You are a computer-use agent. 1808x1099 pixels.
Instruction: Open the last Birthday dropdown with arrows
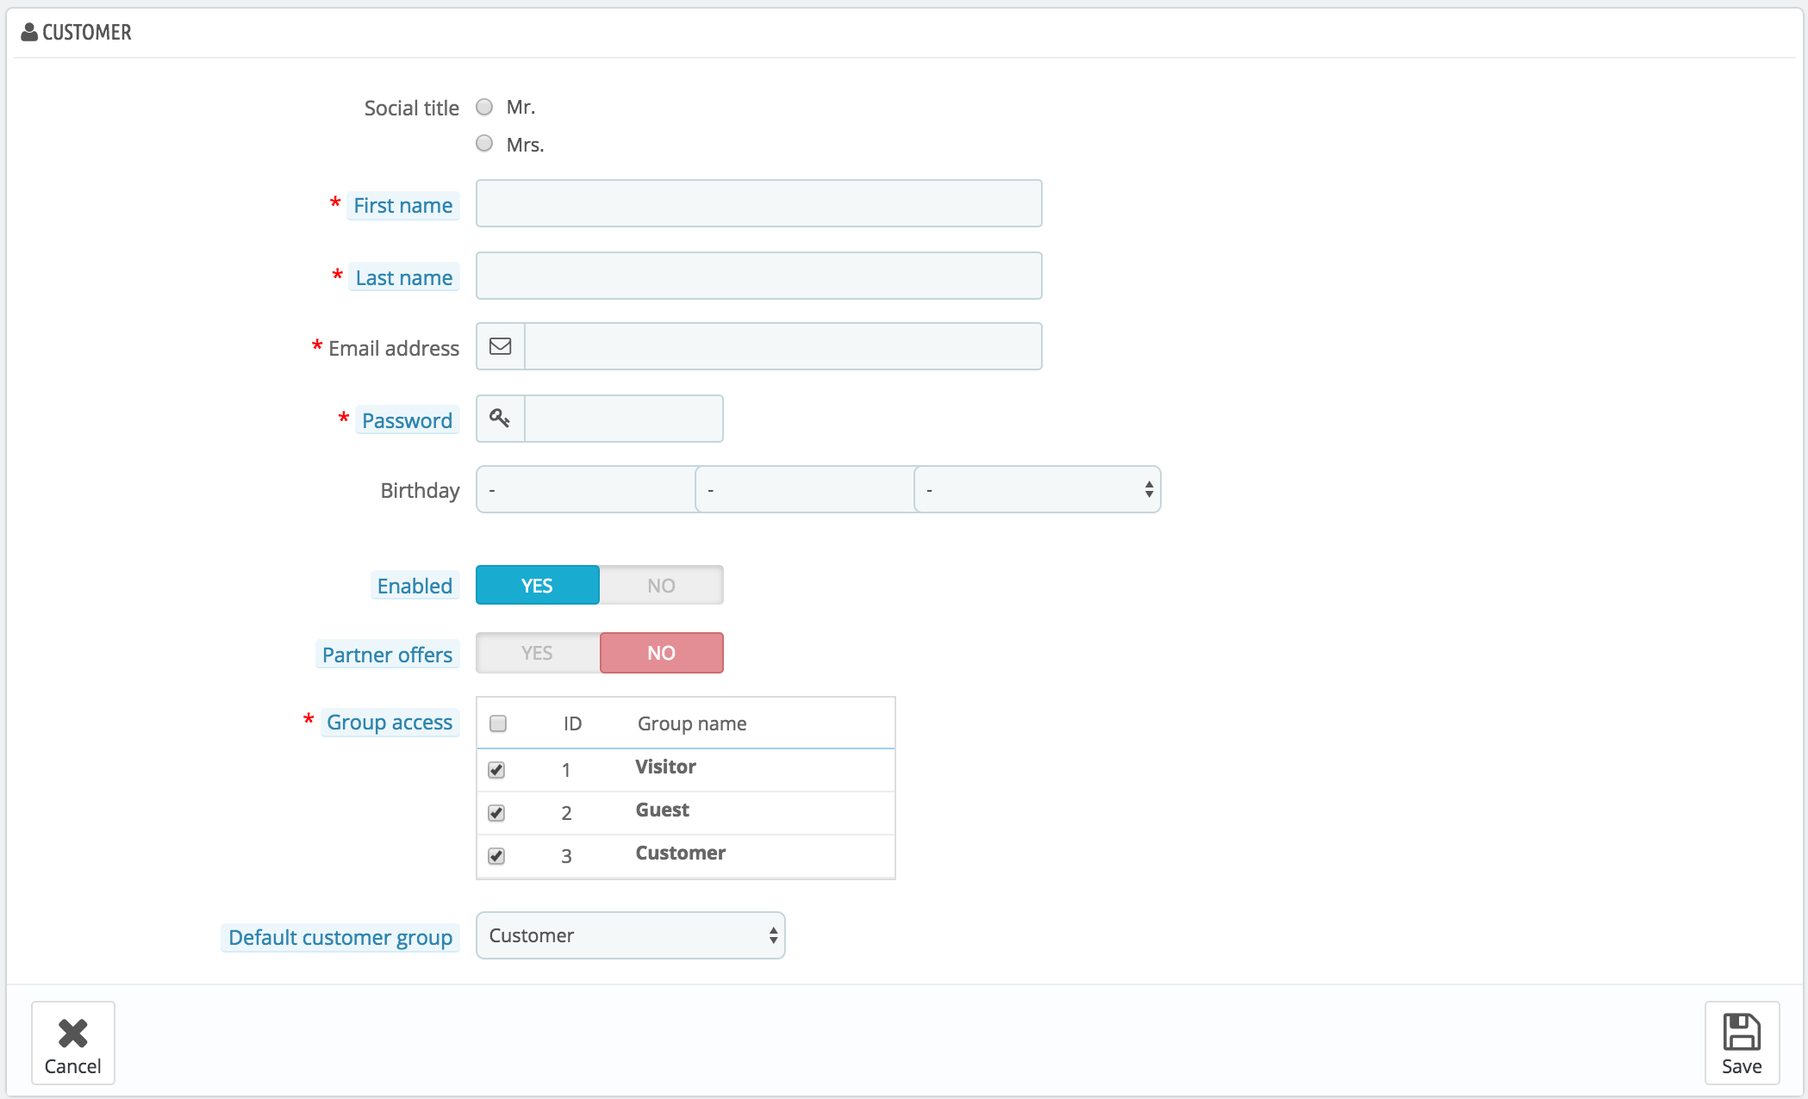(x=1038, y=489)
